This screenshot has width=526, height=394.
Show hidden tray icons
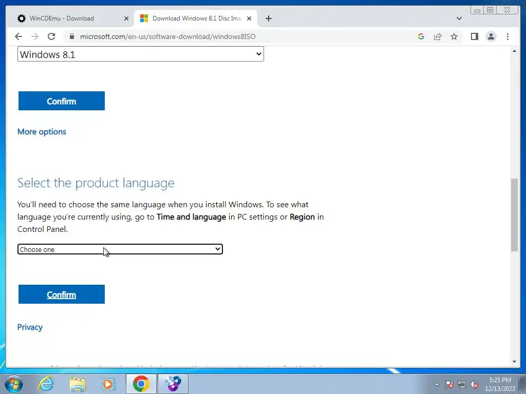coord(437,384)
